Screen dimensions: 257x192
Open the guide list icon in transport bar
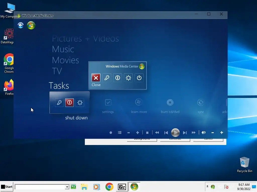[x=120, y=133]
